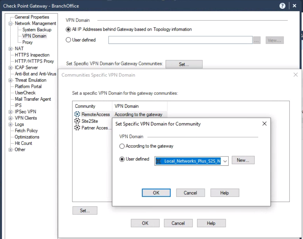Click the User defined VPN domain text field

pyautogui.click(x=180, y=40)
